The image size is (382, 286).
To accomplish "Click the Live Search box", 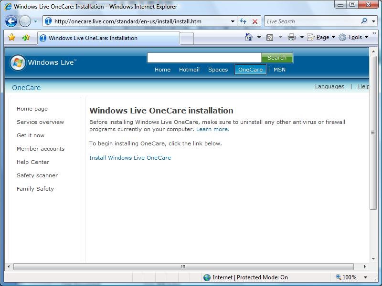I will click(313, 21).
